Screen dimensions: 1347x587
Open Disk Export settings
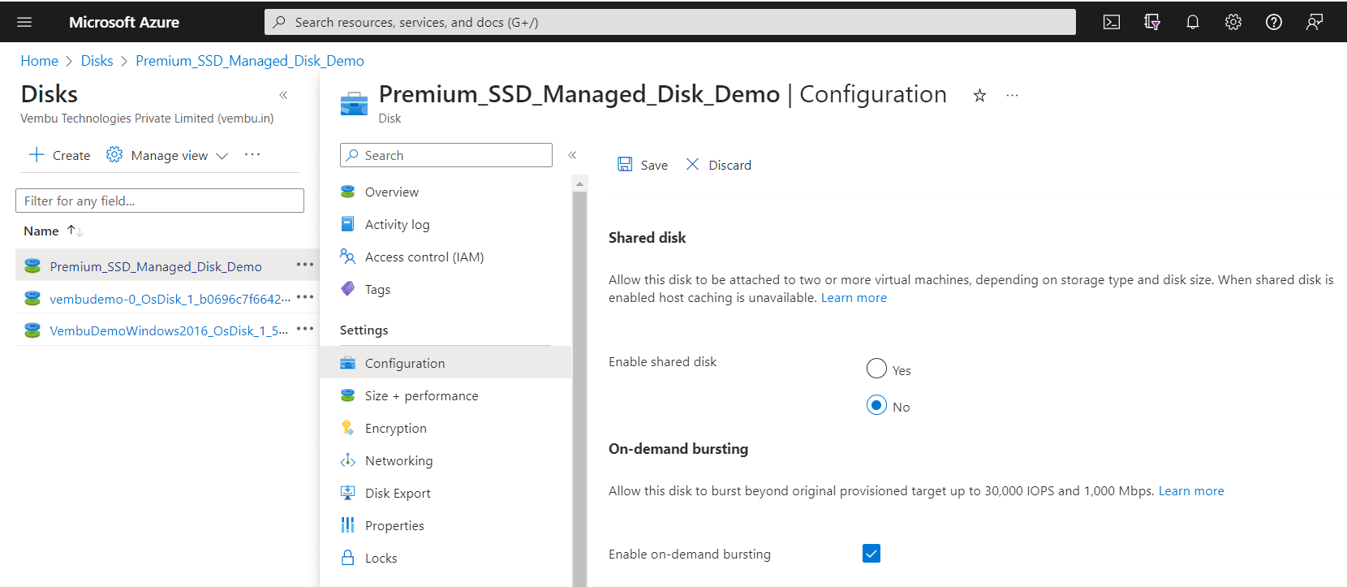click(445, 493)
